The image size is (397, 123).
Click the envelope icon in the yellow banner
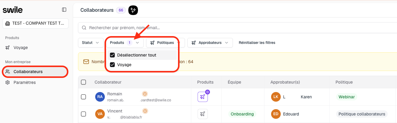86,62
